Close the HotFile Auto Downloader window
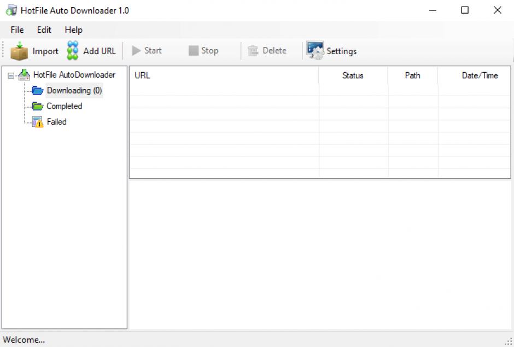 click(x=497, y=10)
